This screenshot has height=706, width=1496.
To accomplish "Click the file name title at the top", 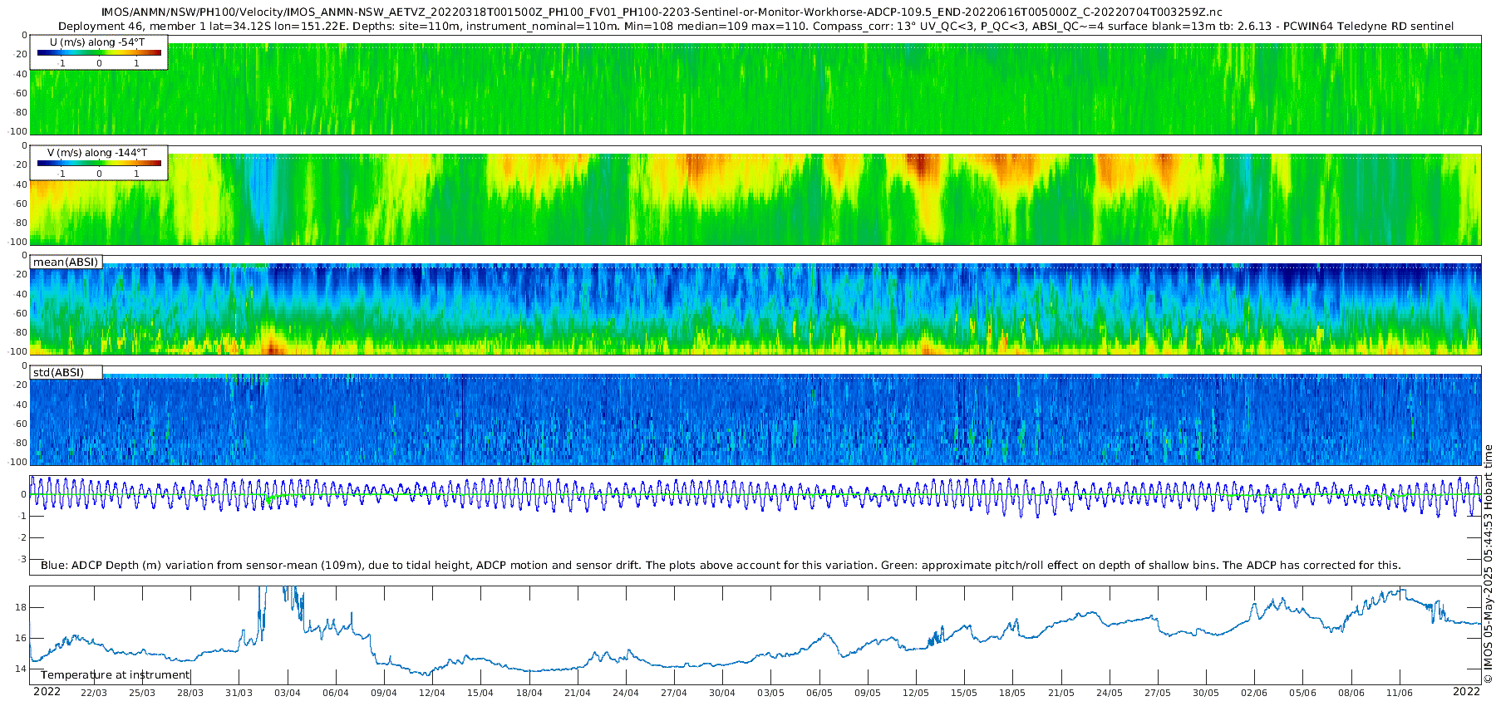I will click(662, 12).
